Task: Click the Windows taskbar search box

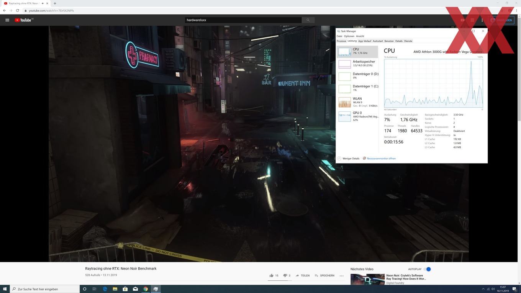Action: coord(45,289)
